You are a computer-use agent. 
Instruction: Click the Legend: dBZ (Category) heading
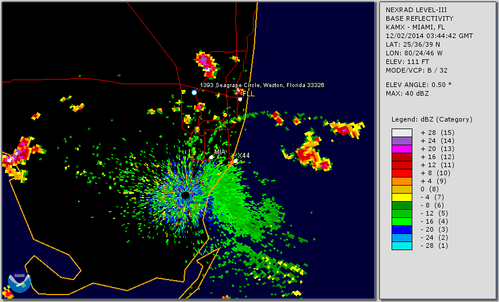coord(432,120)
